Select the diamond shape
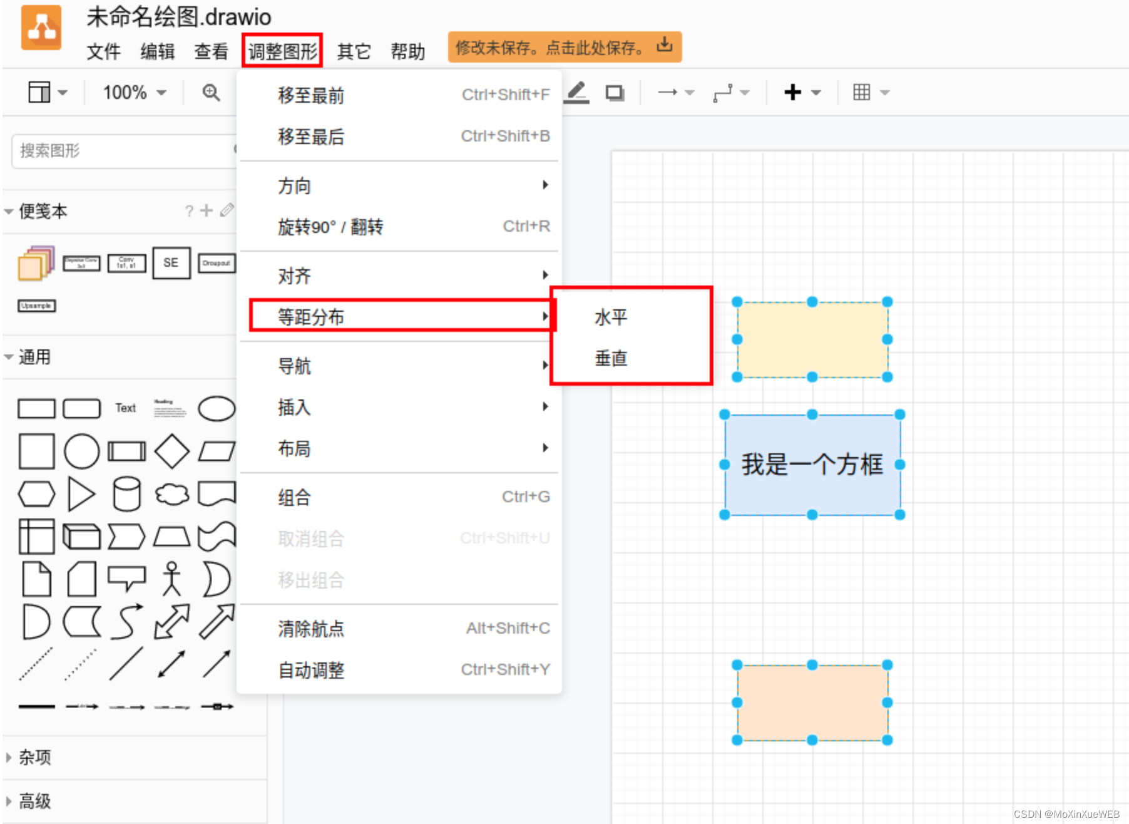The width and height of the screenshot is (1129, 824). point(171,450)
